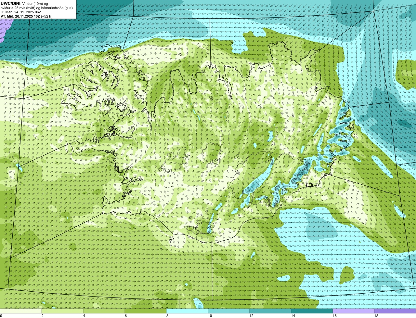Click the 0–2 m/s pale yellow legend swatch

pyautogui.click(x=21, y=311)
